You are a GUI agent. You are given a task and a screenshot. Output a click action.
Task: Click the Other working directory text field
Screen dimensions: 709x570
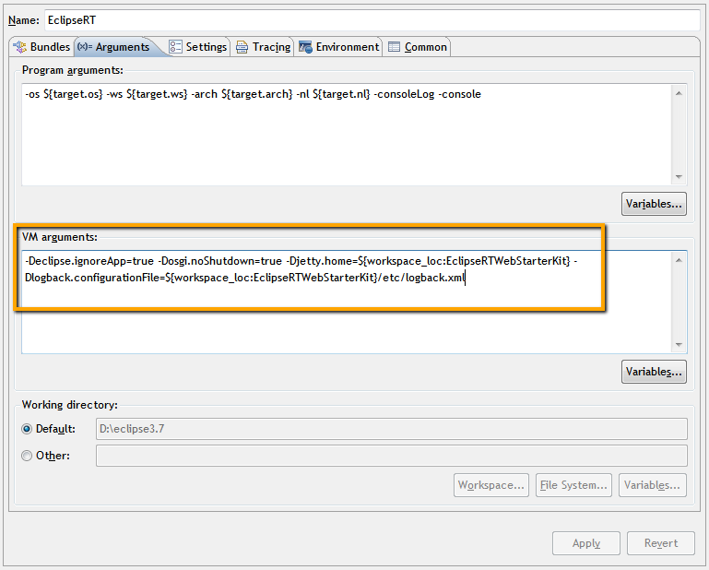(x=392, y=456)
